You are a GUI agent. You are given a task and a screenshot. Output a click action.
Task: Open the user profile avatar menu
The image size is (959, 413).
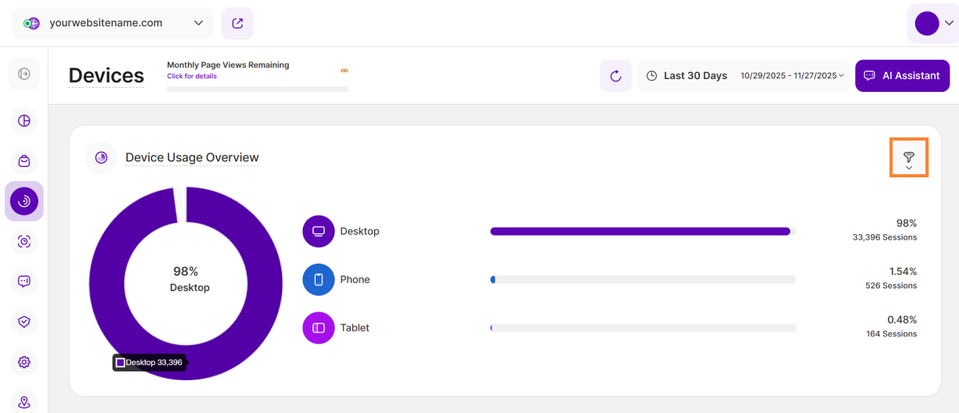point(932,23)
